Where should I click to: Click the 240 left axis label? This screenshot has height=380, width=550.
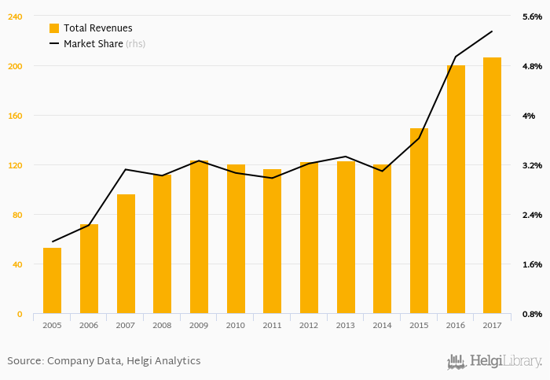[x=15, y=17]
